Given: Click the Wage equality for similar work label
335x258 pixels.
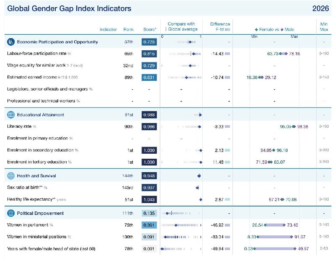Looking at the screenshot, I should coord(45,65).
